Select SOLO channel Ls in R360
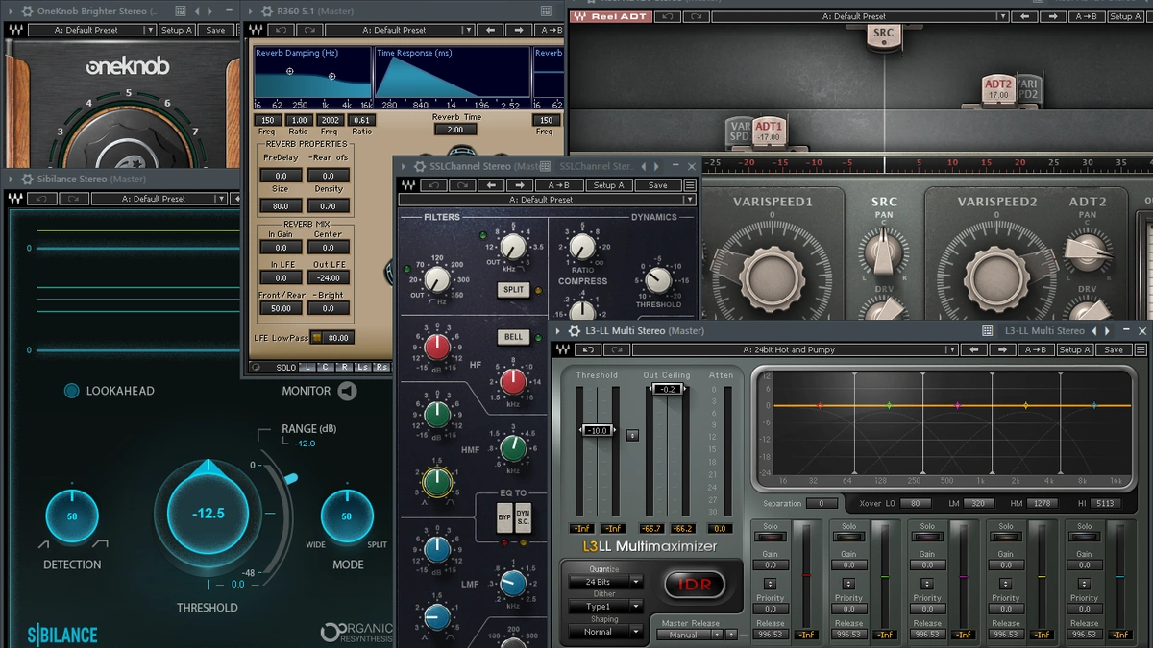This screenshot has height=648, width=1153. 363,368
